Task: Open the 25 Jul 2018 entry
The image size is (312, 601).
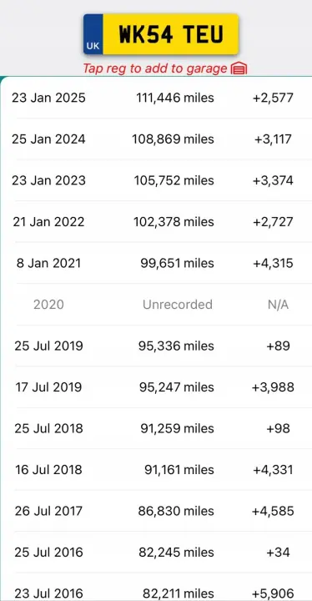Action: [156, 428]
